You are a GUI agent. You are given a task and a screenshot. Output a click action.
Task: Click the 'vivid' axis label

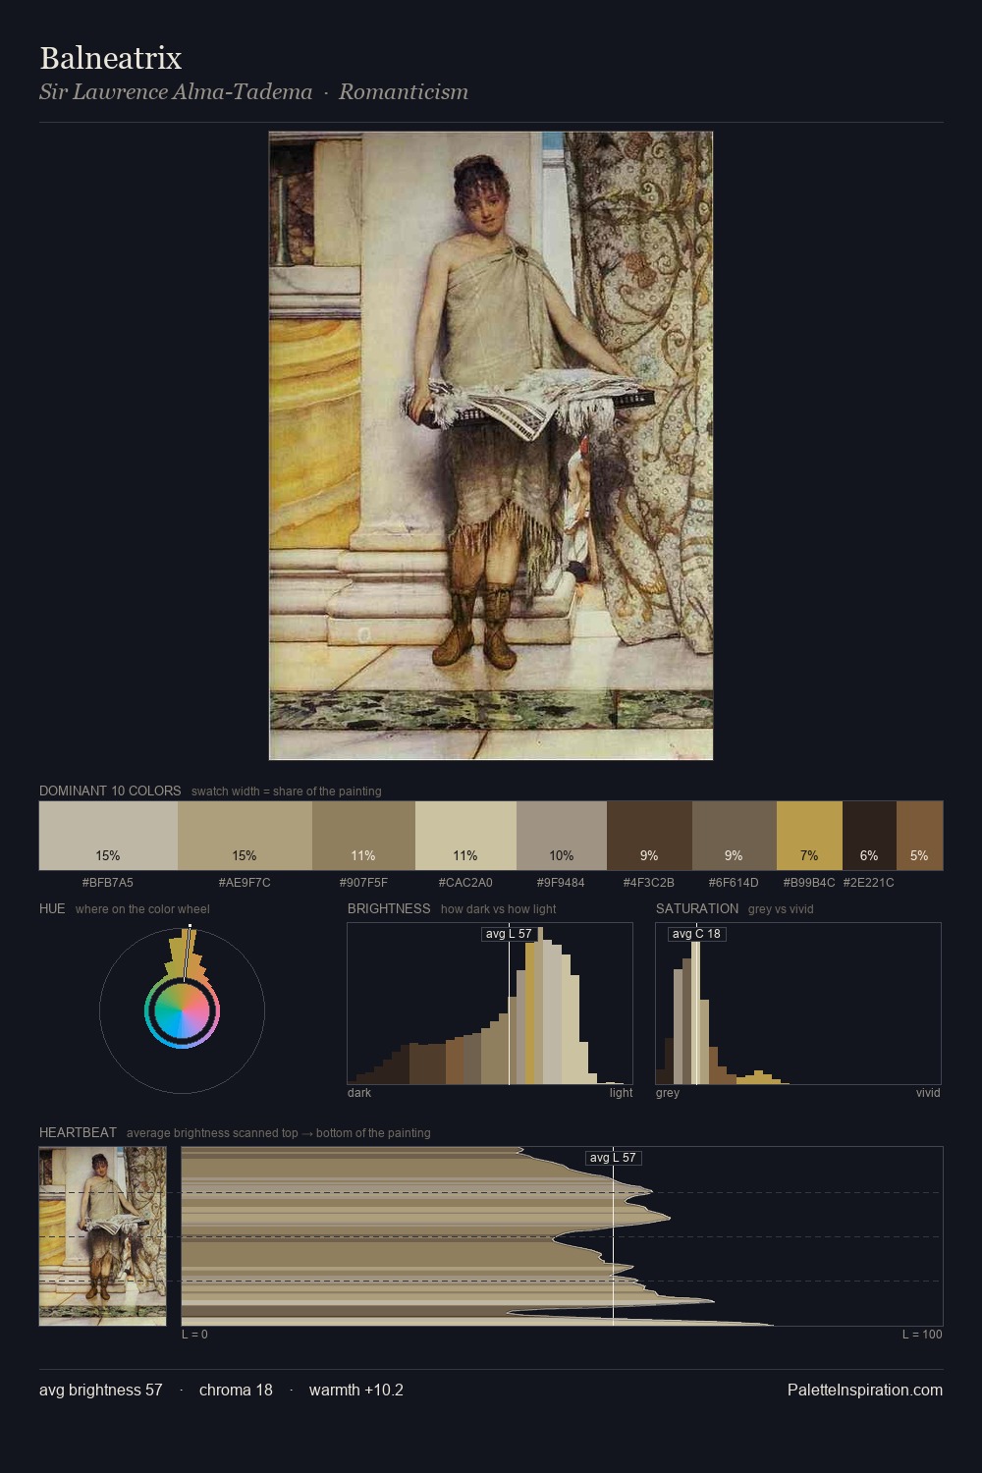pyautogui.click(x=928, y=1093)
